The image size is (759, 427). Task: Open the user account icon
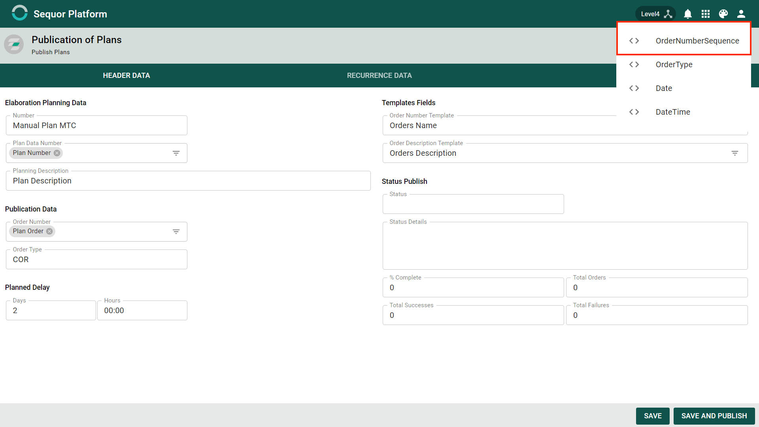tap(741, 14)
